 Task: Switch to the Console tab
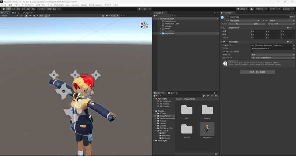(x=173, y=93)
